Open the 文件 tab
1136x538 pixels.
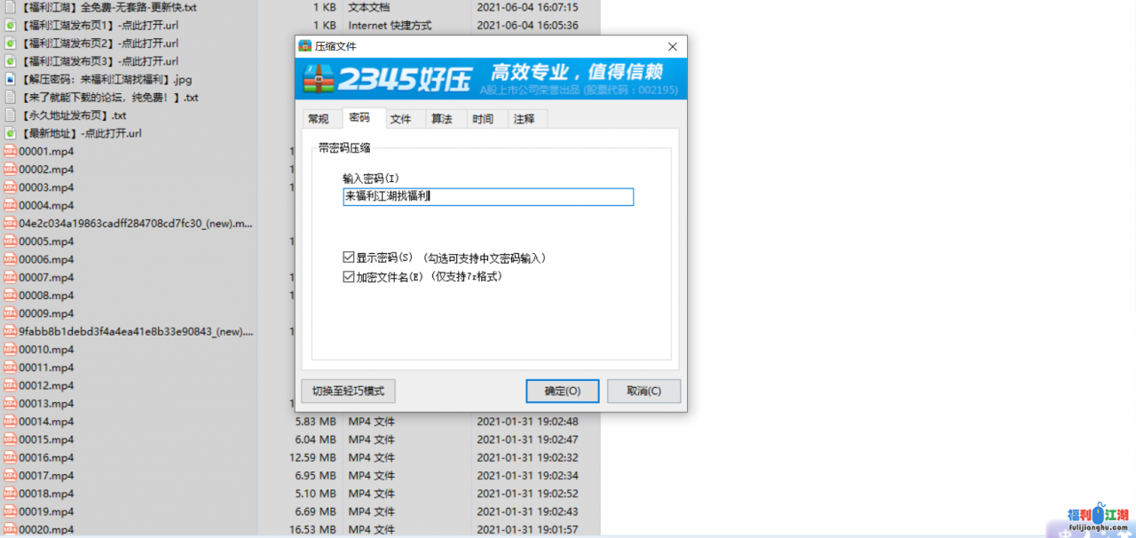pos(401,119)
